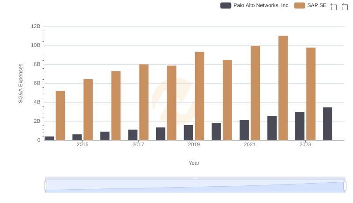Click the Palo Alto Networks dark legend swatch
The height and width of the screenshot is (203, 353).
pyautogui.click(x=225, y=5)
